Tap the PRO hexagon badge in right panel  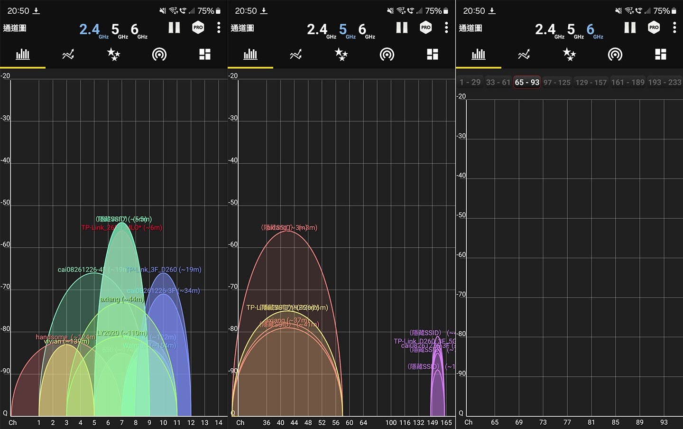tap(654, 28)
